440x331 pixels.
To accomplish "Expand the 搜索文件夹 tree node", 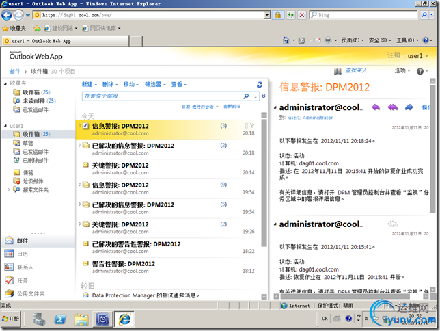I will (x=9, y=189).
